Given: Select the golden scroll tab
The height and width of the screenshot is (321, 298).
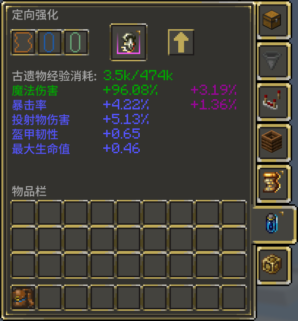Looking at the screenshot, I should pyautogui.click(x=273, y=183).
